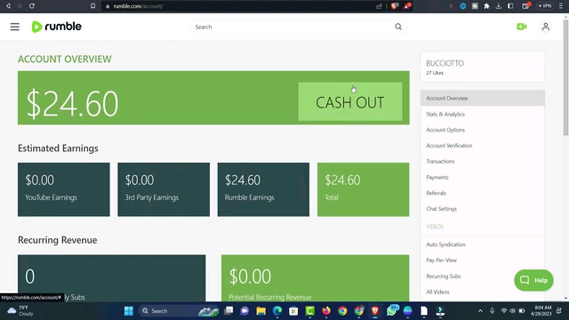Bookmark this page
This screenshot has width=569, height=320.
(92, 6)
